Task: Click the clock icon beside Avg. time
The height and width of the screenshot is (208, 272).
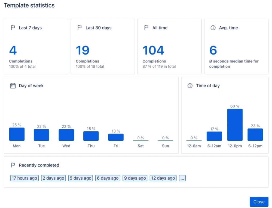Action: tap(213, 28)
